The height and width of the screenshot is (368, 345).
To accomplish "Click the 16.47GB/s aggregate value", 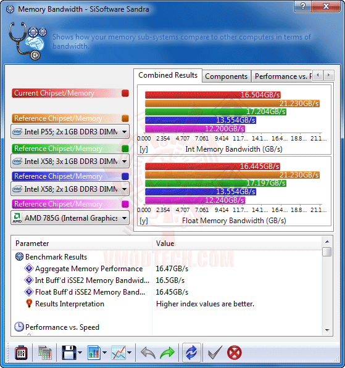I will point(172,269).
